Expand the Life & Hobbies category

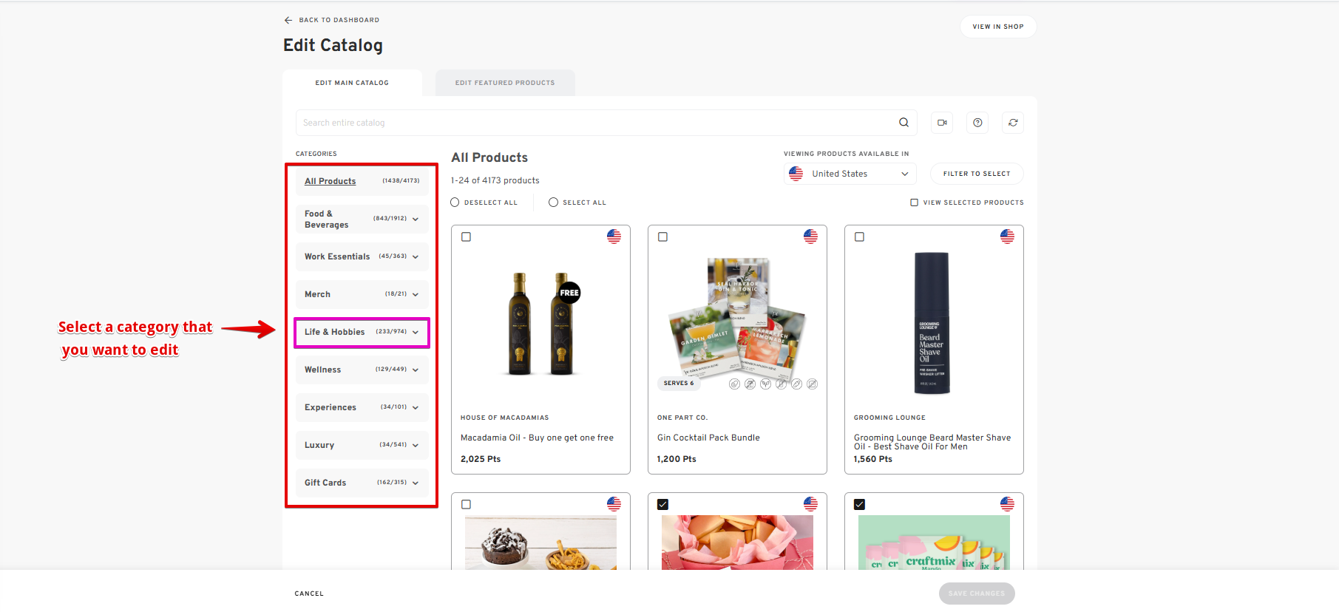(x=415, y=333)
